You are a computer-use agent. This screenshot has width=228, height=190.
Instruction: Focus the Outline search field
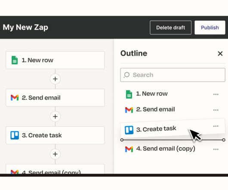coord(173,75)
